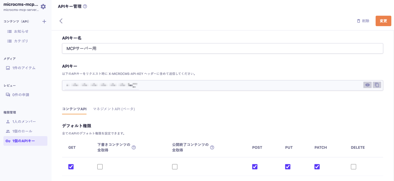Open お知らせ content in sidebar
394x181 pixels.
tap(21, 31)
